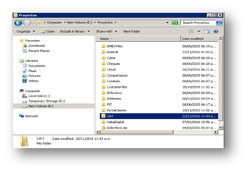Viewport: 248px width, 172px height.
Task: Toggle the preview pane icon
Action: [x=207, y=31]
